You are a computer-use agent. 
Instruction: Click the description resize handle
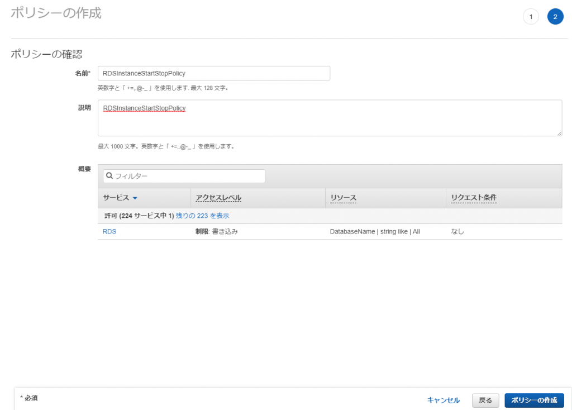559,134
